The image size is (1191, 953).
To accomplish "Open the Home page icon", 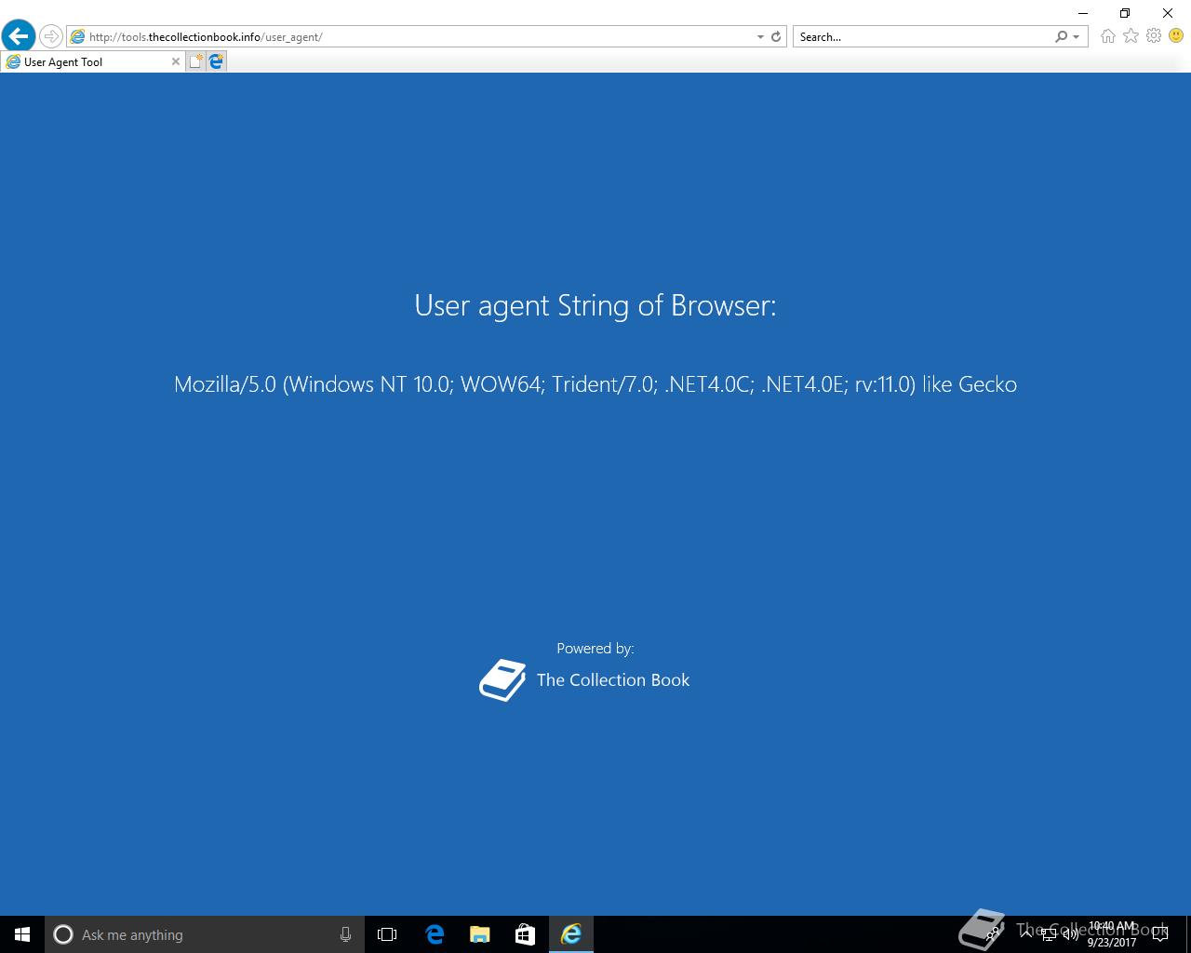I will [x=1107, y=35].
